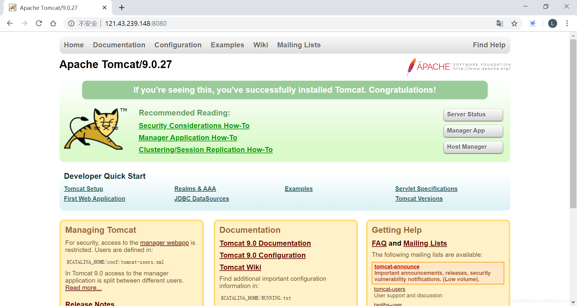Open the Host Manager button
The width and height of the screenshot is (577, 306).
(x=473, y=147)
